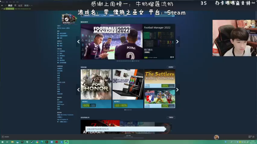This screenshot has height=144, width=257.
Task: Open the red app icon on taskbar
Action: tap(57, 142)
